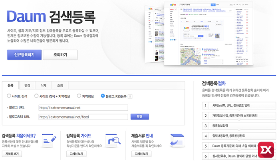Open 자세히 보기 under 검색등록 처음이세요
The image size is (278, 162).
tap(12, 154)
